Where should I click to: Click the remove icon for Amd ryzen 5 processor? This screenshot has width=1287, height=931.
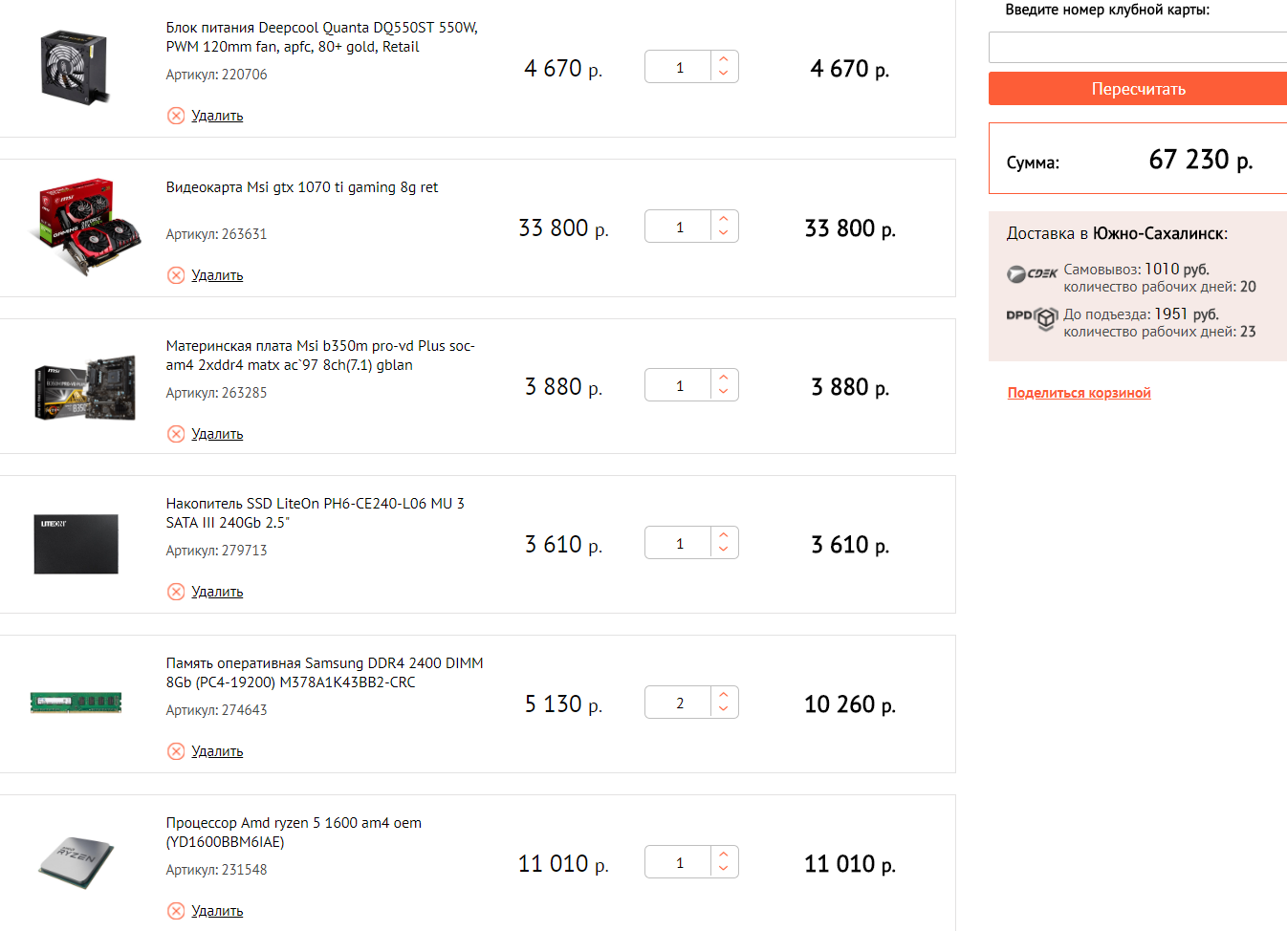point(176,911)
